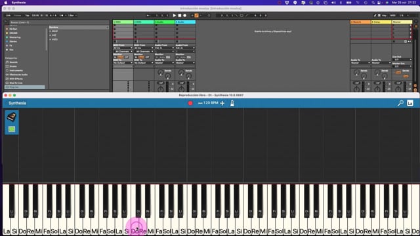
Task: Click the Synthesia back title button
Action: pyautogui.click(x=17, y=104)
